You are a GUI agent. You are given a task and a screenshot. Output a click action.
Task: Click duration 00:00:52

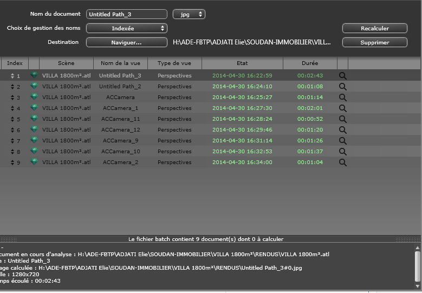(310, 119)
